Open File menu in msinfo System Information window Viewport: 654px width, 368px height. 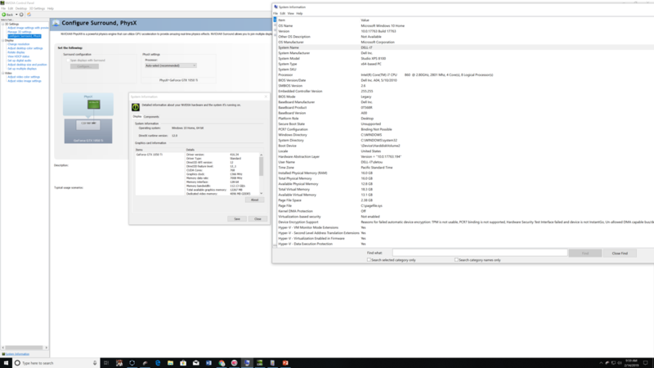[x=275, y=13]
